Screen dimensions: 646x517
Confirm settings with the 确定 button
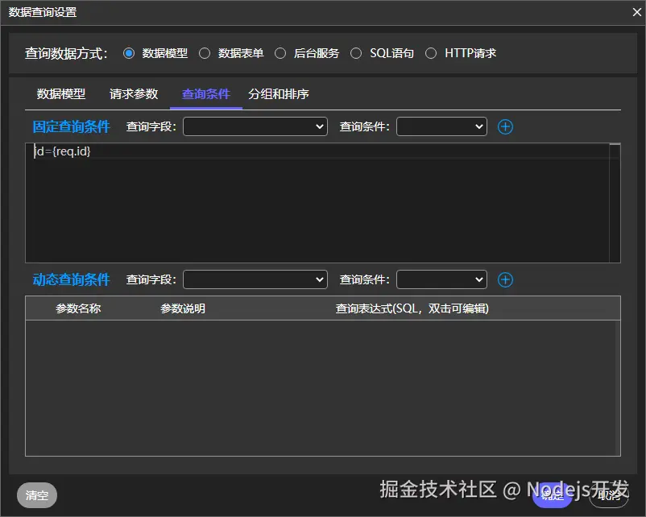tap(552, 496)
